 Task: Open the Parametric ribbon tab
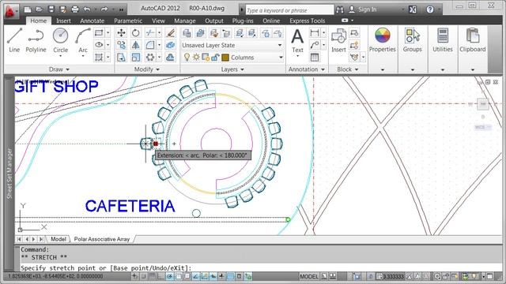(128, 21)
